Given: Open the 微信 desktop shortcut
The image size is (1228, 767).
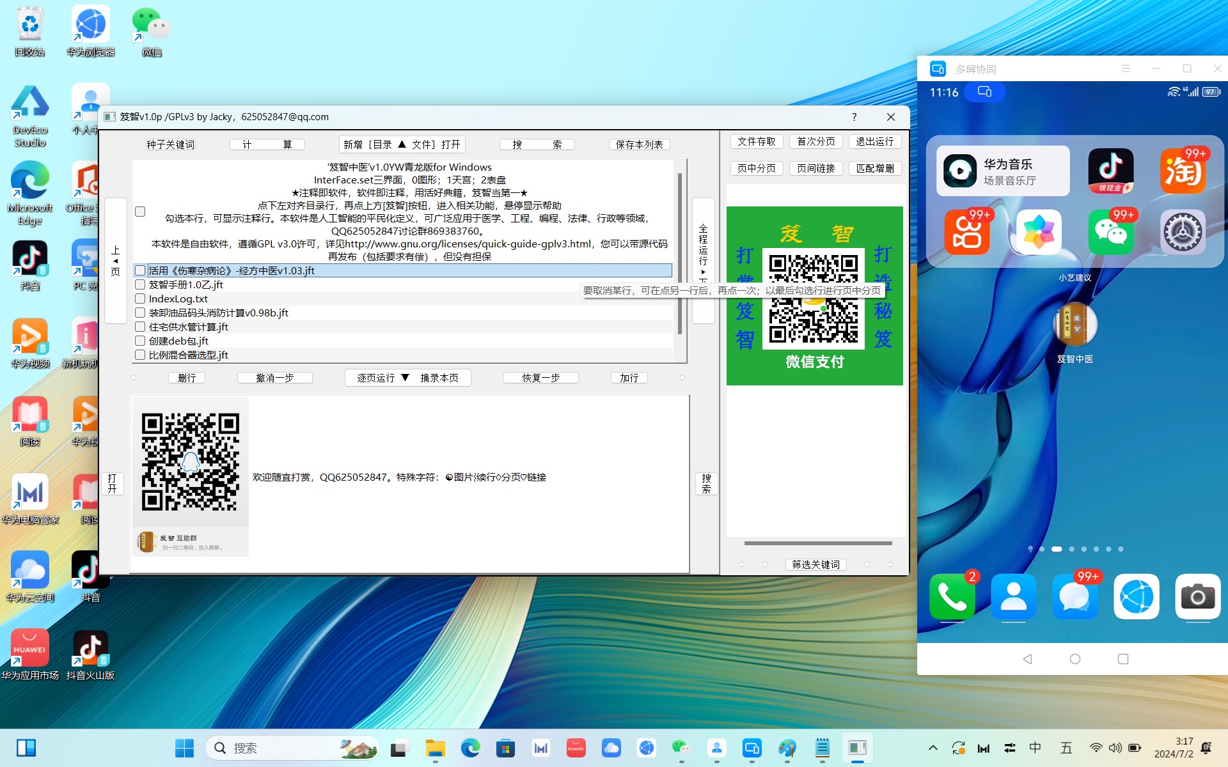Looking at the screenshot, I should [152, 31].
